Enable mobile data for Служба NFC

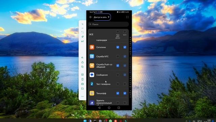[118, 57]
